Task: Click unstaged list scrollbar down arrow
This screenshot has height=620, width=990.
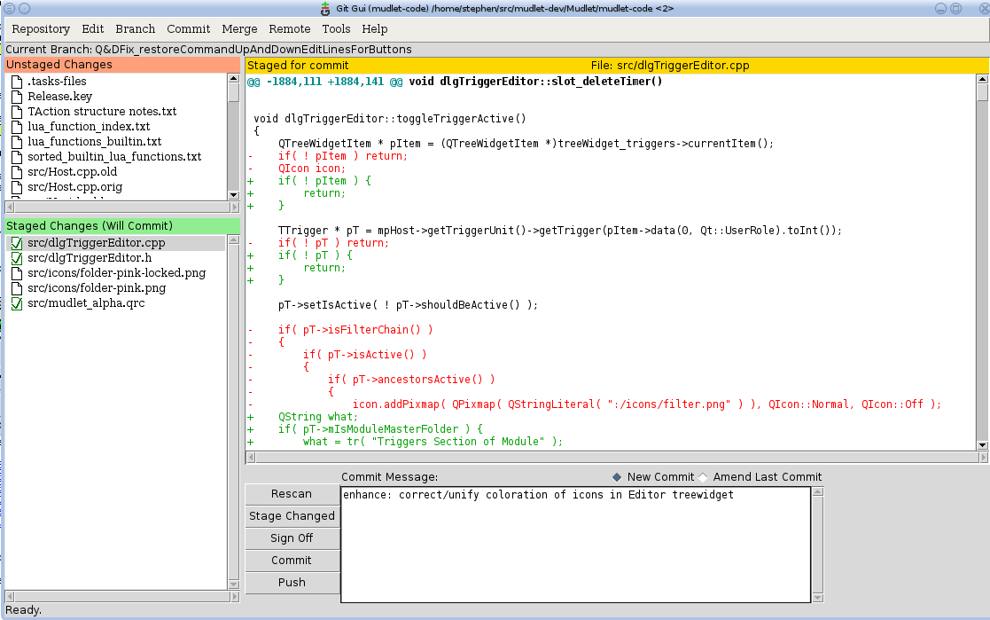Action: click(234, 195)
